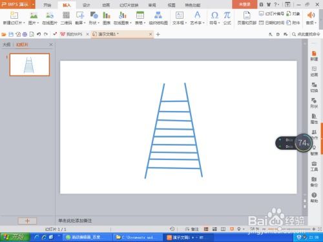Viewport: 323px width, 242px height.
Task: Toggle the 备注 notes pane in status bar
Action: coord(192,229)
